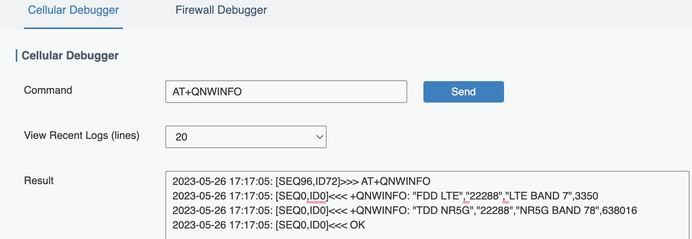This screenshot has height=239, width=692.
Task: Select the Command field label
Action: pyautogui.click(x=48, y=90)
